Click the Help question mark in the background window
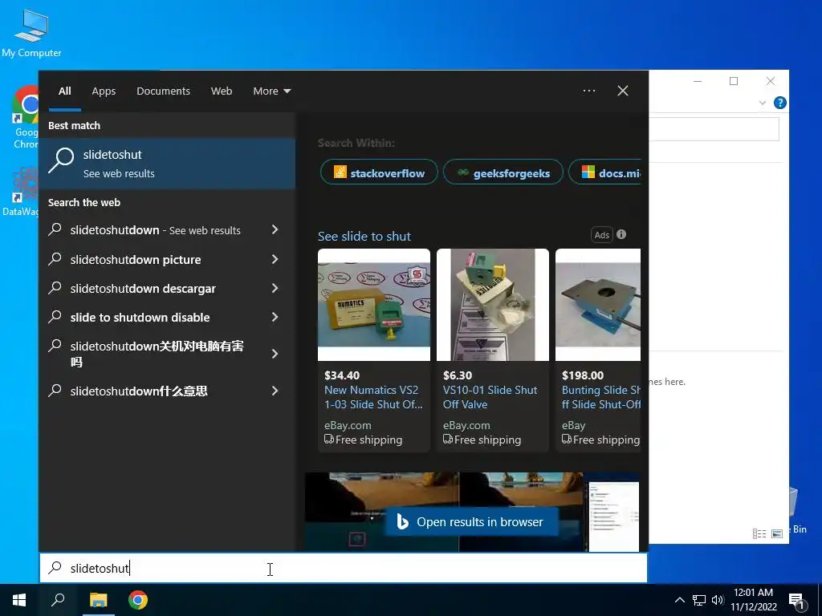The image size is (822, 616). 779,103
